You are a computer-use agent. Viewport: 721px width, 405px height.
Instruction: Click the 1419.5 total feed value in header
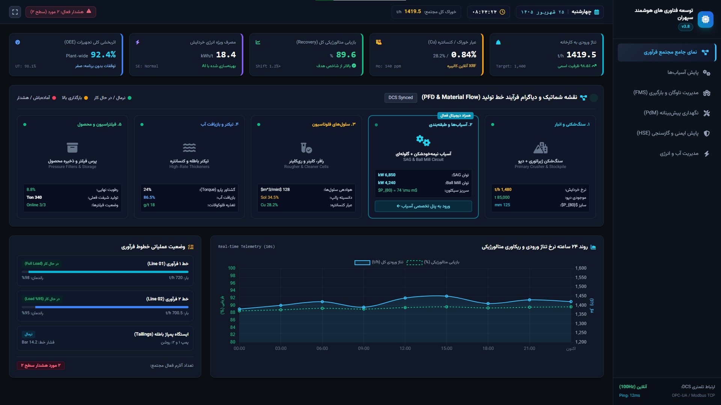(413, 12)
